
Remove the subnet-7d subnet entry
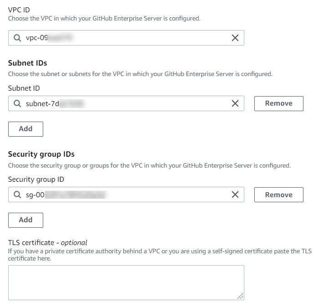pos(278,103)
